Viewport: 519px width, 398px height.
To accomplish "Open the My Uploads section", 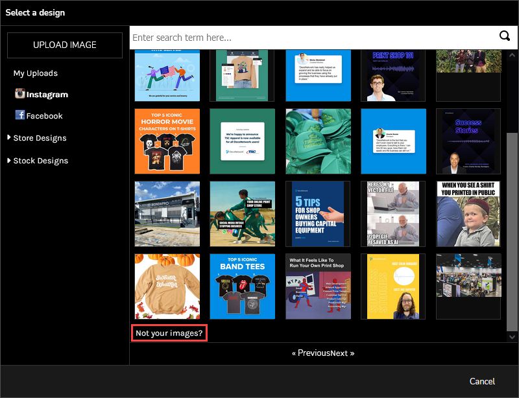I will (x=36, y=73).
